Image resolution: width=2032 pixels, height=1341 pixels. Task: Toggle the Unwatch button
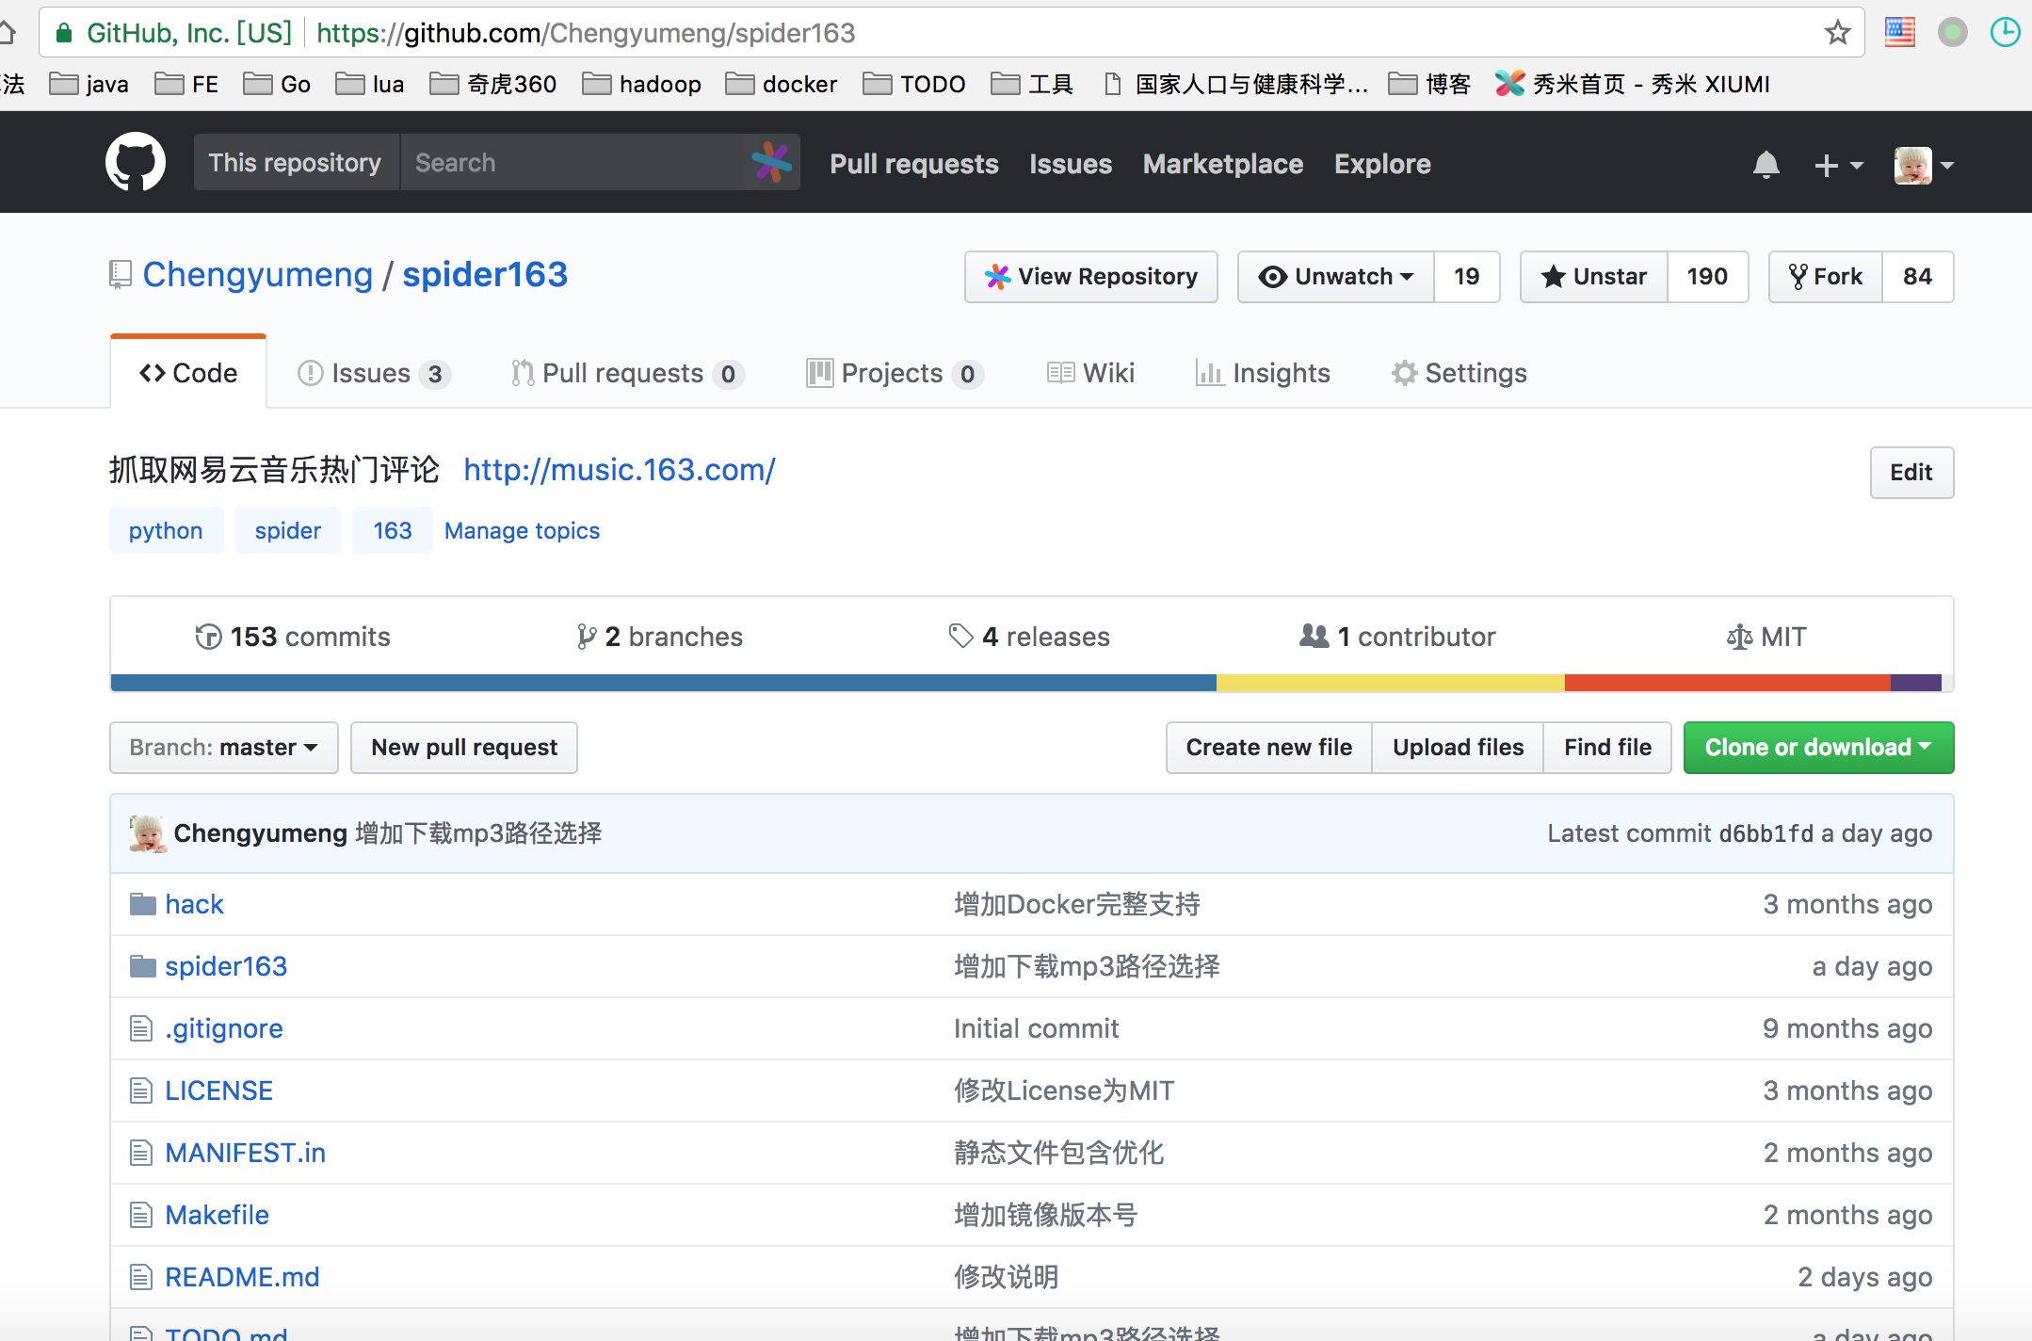[x=1336, y=277]
